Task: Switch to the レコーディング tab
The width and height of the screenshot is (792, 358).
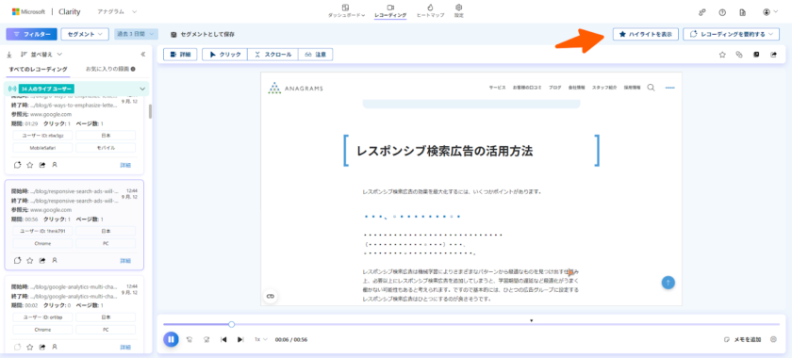Action: 390,11
